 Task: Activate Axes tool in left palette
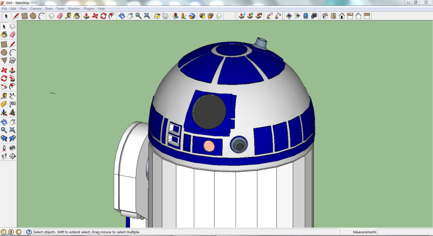point(4,113)
